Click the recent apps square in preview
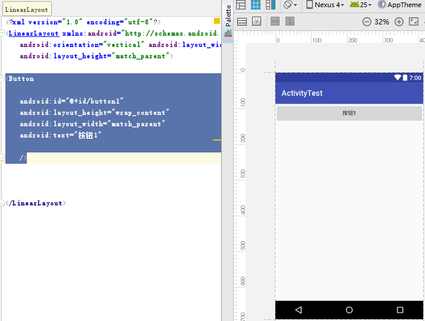 (400, 310)
